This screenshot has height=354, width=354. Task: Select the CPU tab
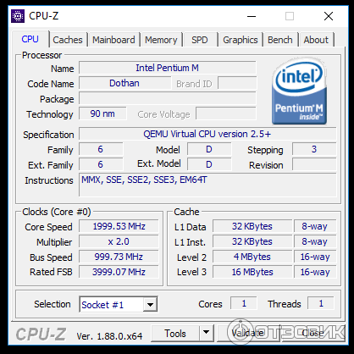(30, 39)
